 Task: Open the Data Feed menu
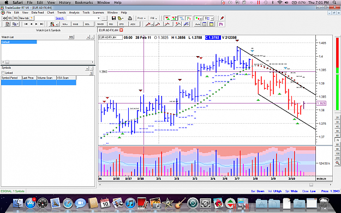click(x=38, y=13)
